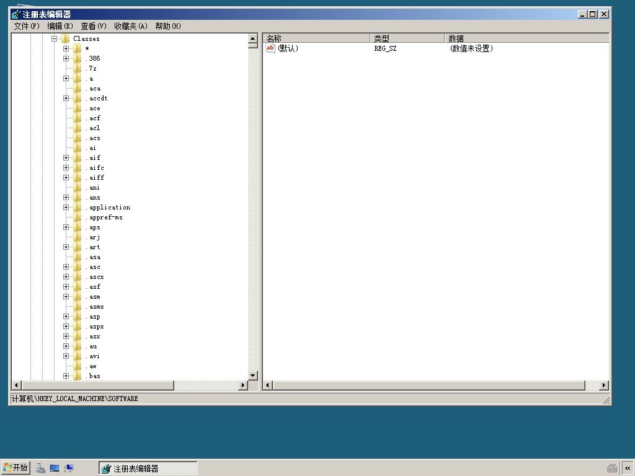The width and height of the screenshot is (635, 476).
Task: Sort by the 类型 column header
Action: 407,38
